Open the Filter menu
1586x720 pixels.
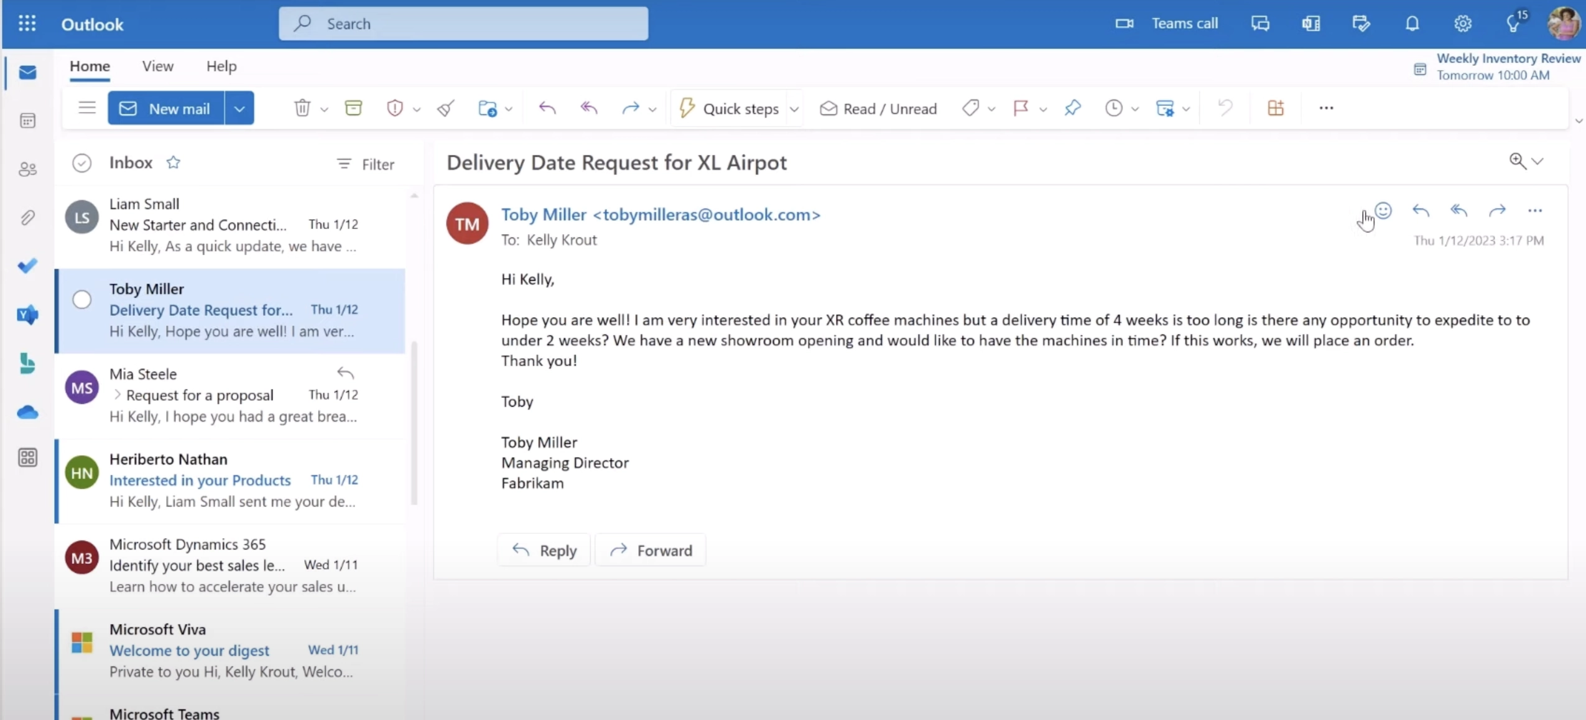coord(366,164)
